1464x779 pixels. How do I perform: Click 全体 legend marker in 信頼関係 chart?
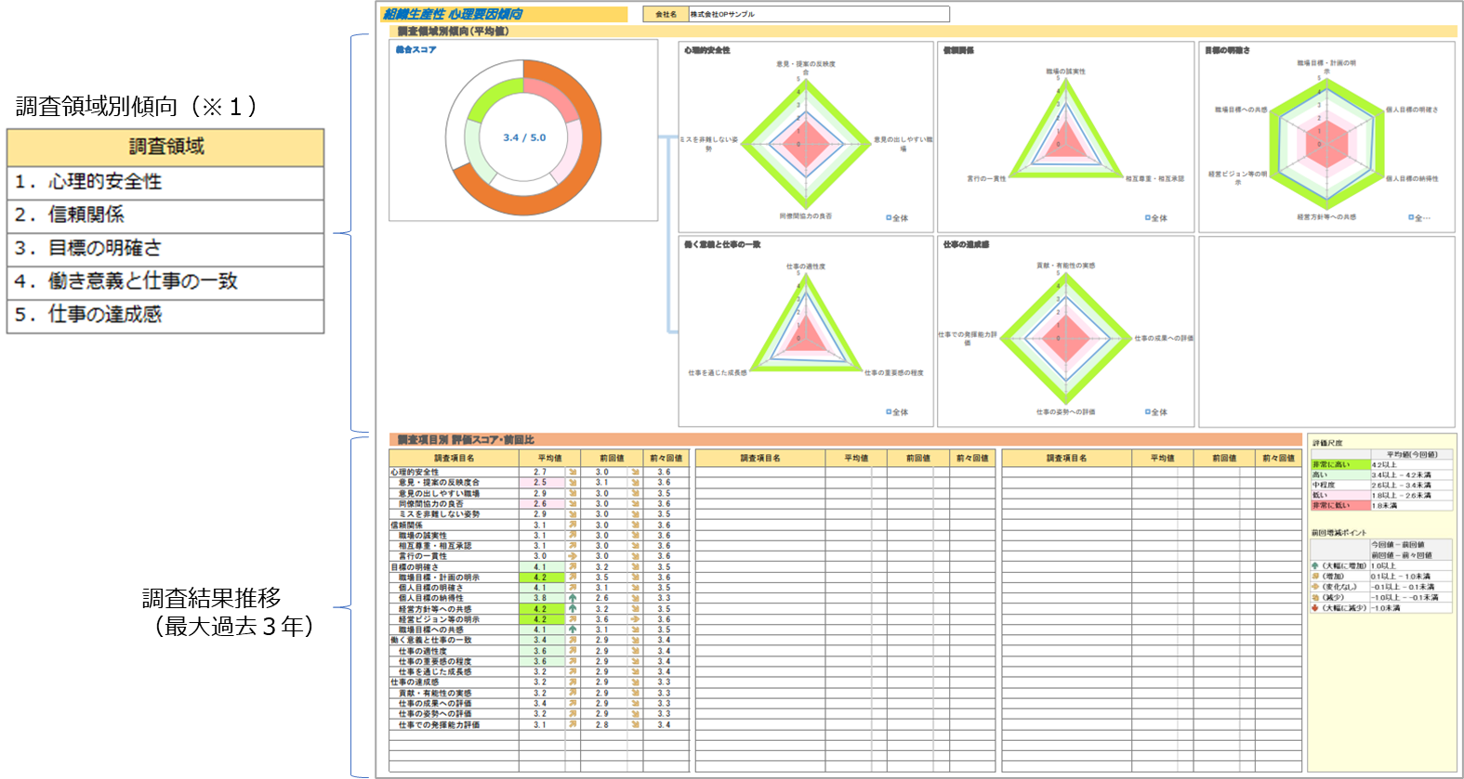pyautogui.click(x=1148, y=218)
